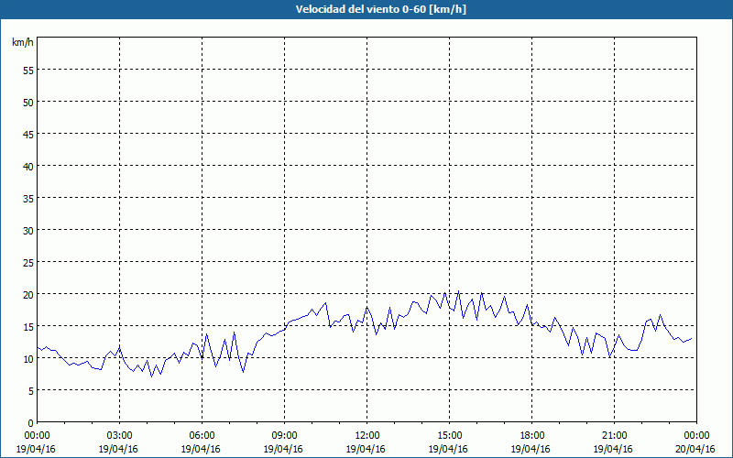Click the '18:00' time label
The image size is (733, 458).
(531, 436)
